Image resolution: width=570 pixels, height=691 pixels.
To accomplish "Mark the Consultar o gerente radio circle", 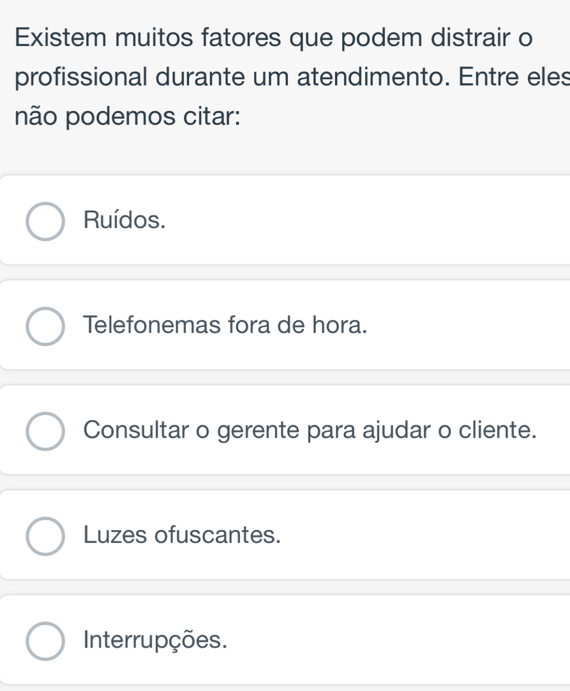I will click(45, 430).
